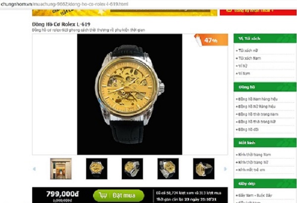Open Đồng hồ thời trang Nữ link
This screenshot has width=297, height=203.
pos(257,122)
